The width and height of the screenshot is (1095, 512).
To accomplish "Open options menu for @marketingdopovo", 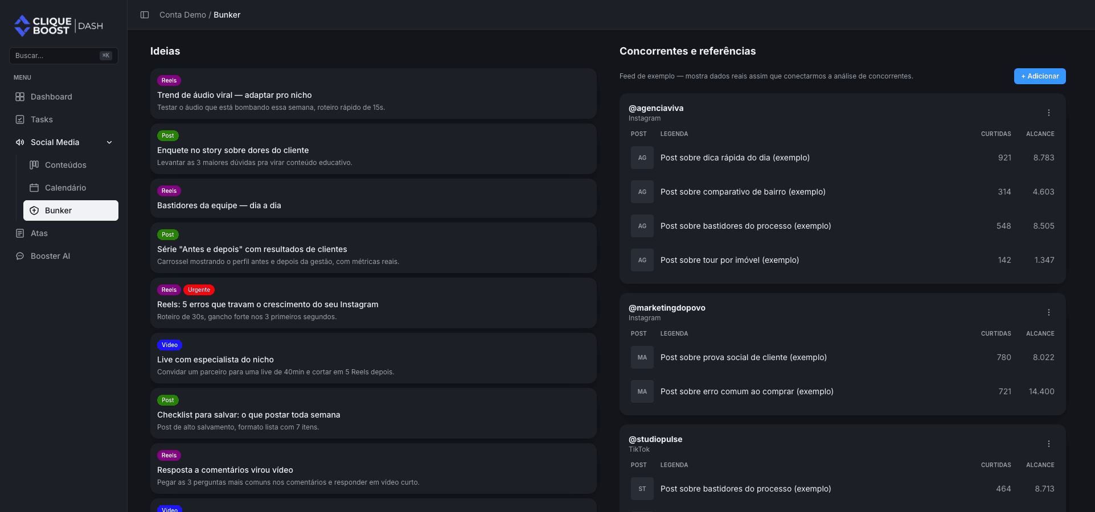I will tap(1048, 312).
